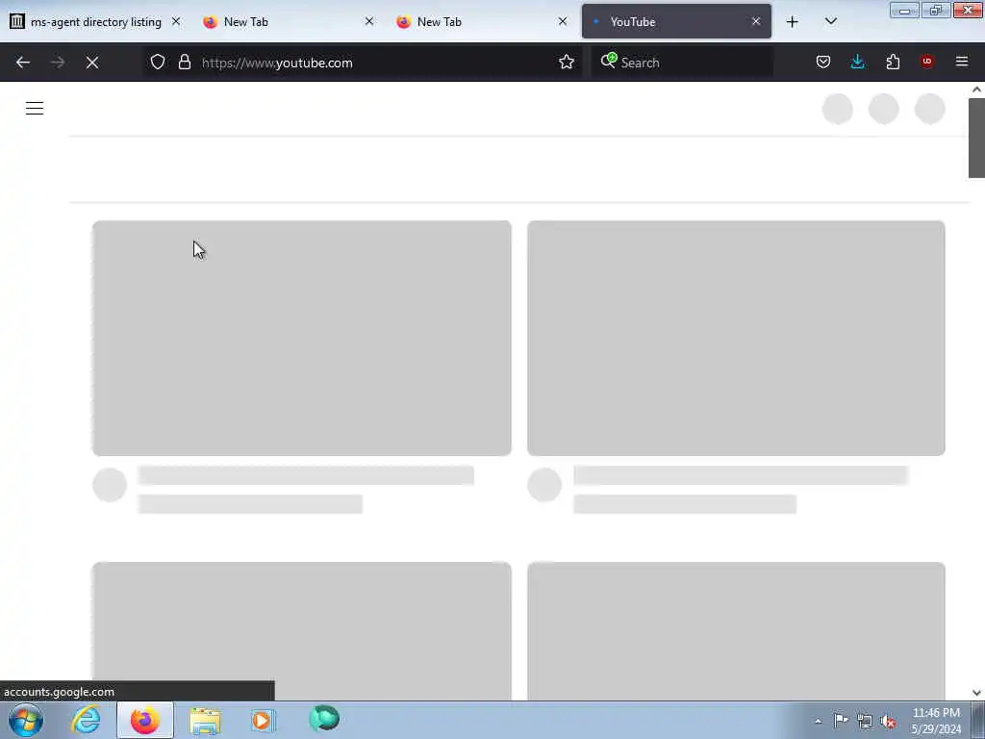Open the green round taskbar application
This screenshot has width=985, height=739.
(324, 718)
